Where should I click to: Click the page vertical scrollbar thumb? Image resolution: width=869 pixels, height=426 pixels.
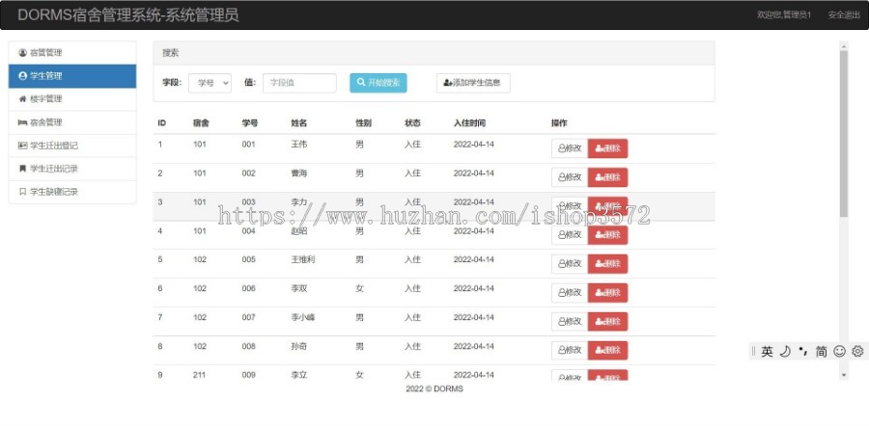pyautogui.click(x=844, y=134)
